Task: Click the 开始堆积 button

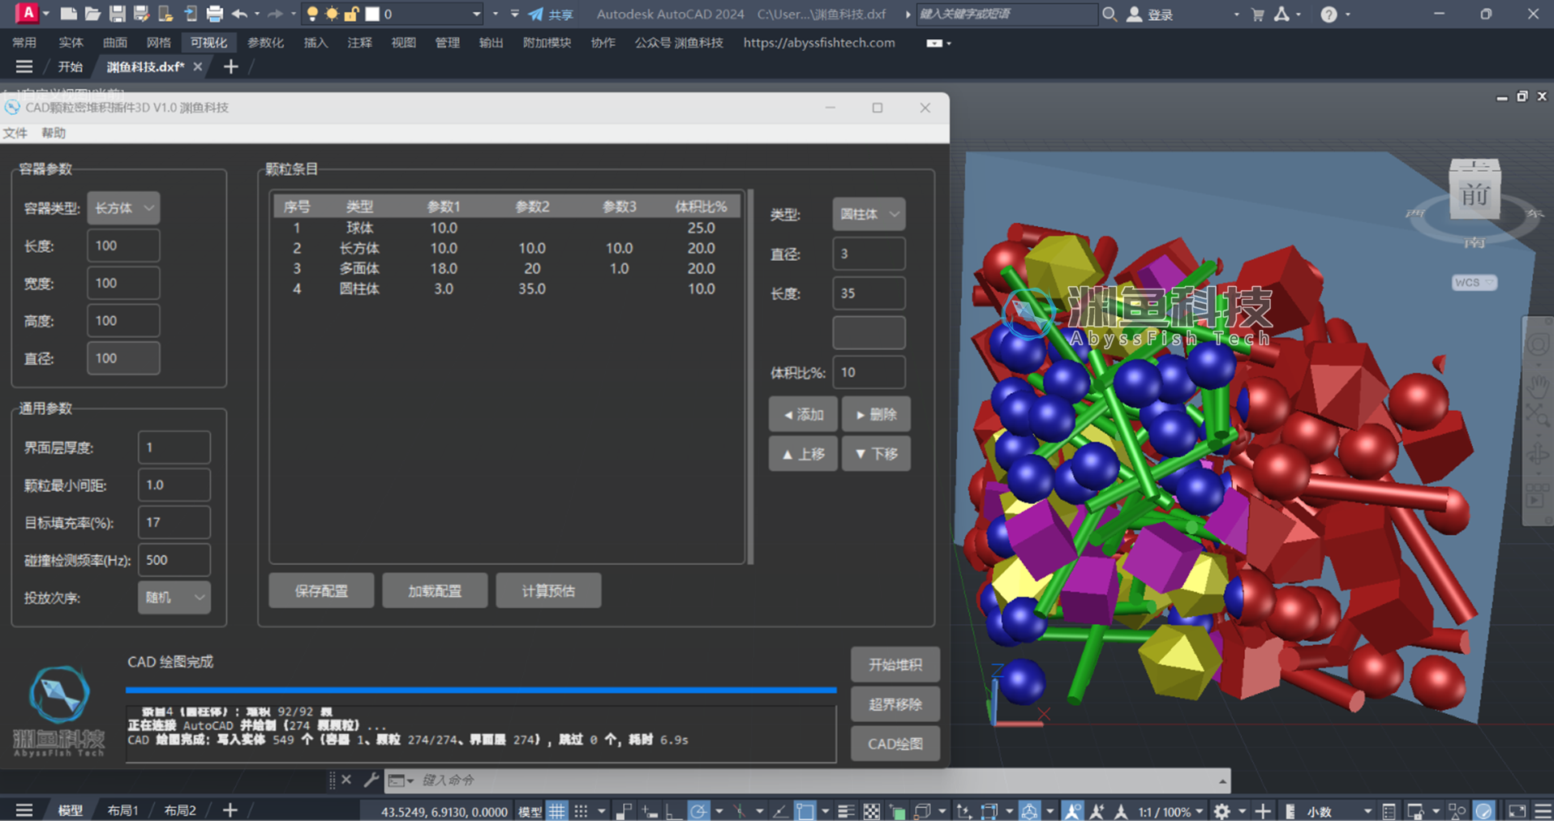Action: tap(895, 665)
